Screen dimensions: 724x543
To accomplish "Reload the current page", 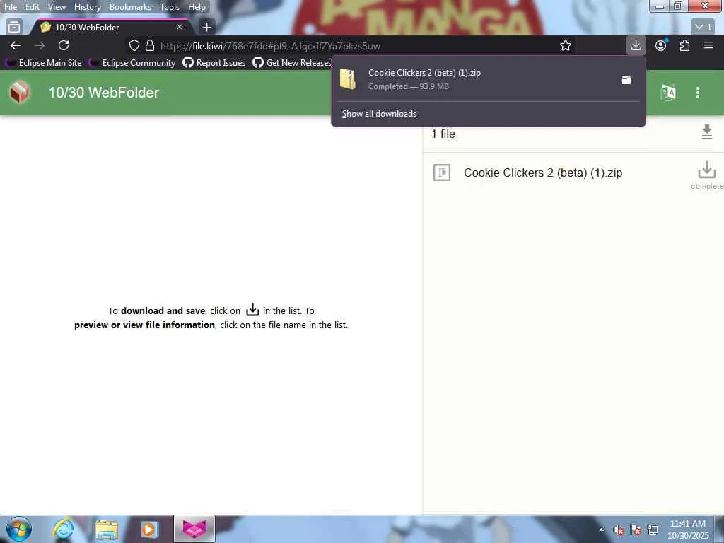I will 64,45.
